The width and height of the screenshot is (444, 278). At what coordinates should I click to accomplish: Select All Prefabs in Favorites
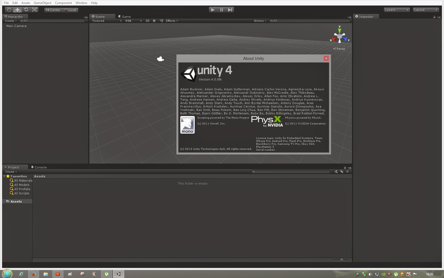coord(20,189)
